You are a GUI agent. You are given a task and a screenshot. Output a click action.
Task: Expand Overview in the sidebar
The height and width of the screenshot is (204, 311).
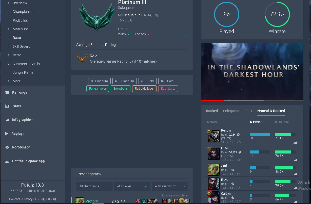20,3
